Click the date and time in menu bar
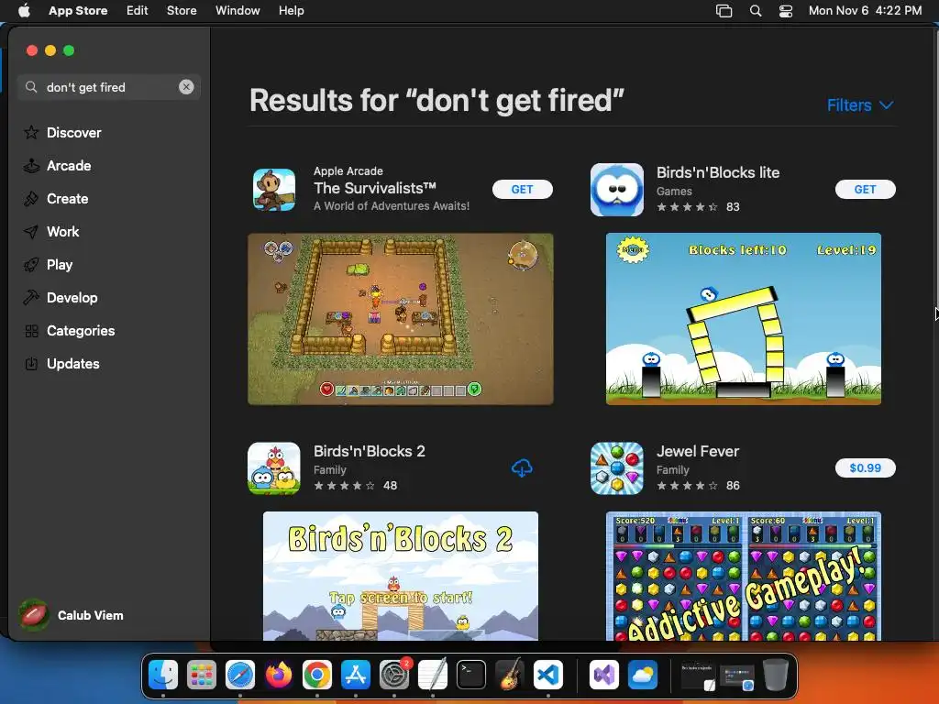 click(865, 10)
